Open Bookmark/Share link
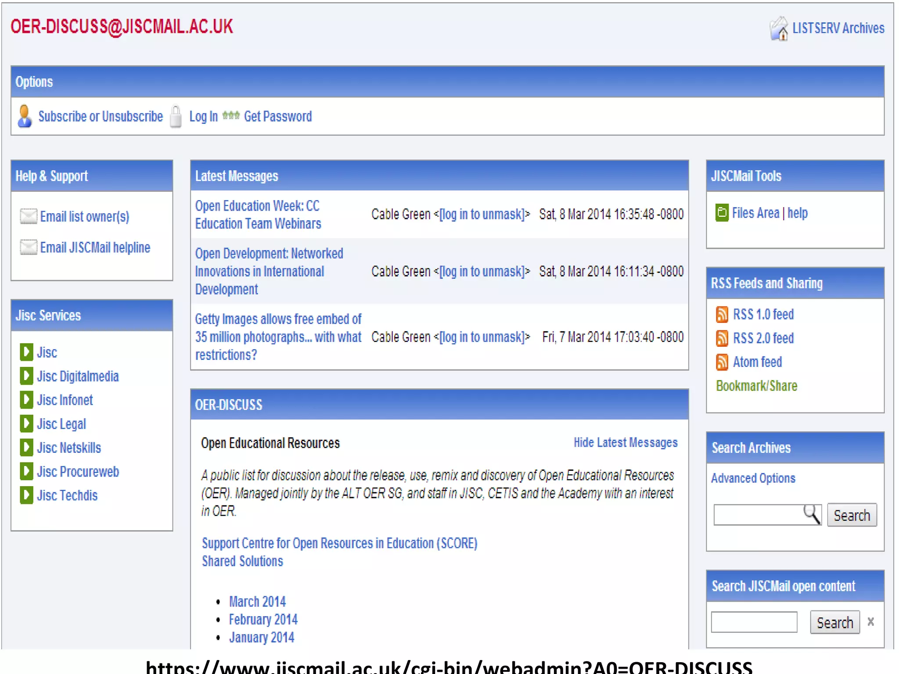899x674 pixels. pyautogui.click(x=756, y=386)
